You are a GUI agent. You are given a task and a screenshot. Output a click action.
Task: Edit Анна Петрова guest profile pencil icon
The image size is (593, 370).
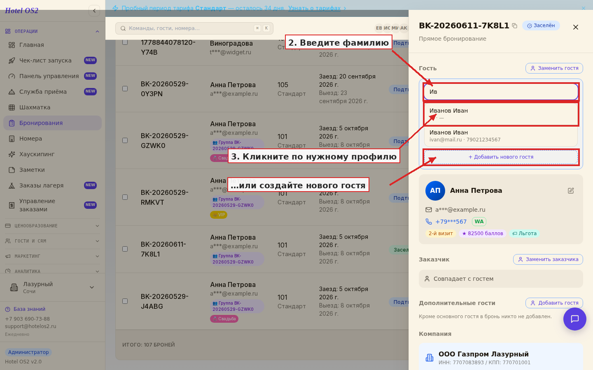click(571, 191)
